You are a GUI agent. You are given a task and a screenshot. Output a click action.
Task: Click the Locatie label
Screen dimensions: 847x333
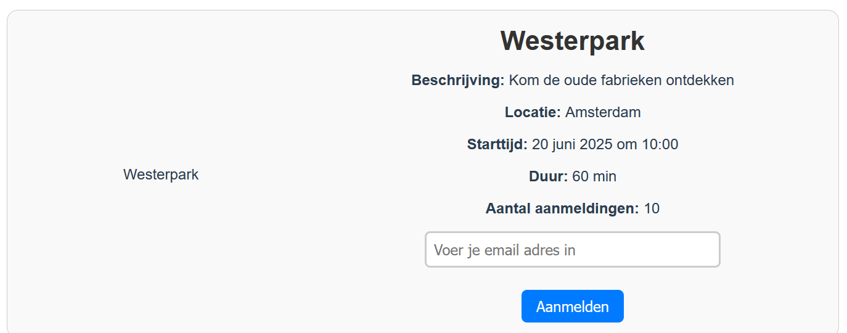(533, 112)
